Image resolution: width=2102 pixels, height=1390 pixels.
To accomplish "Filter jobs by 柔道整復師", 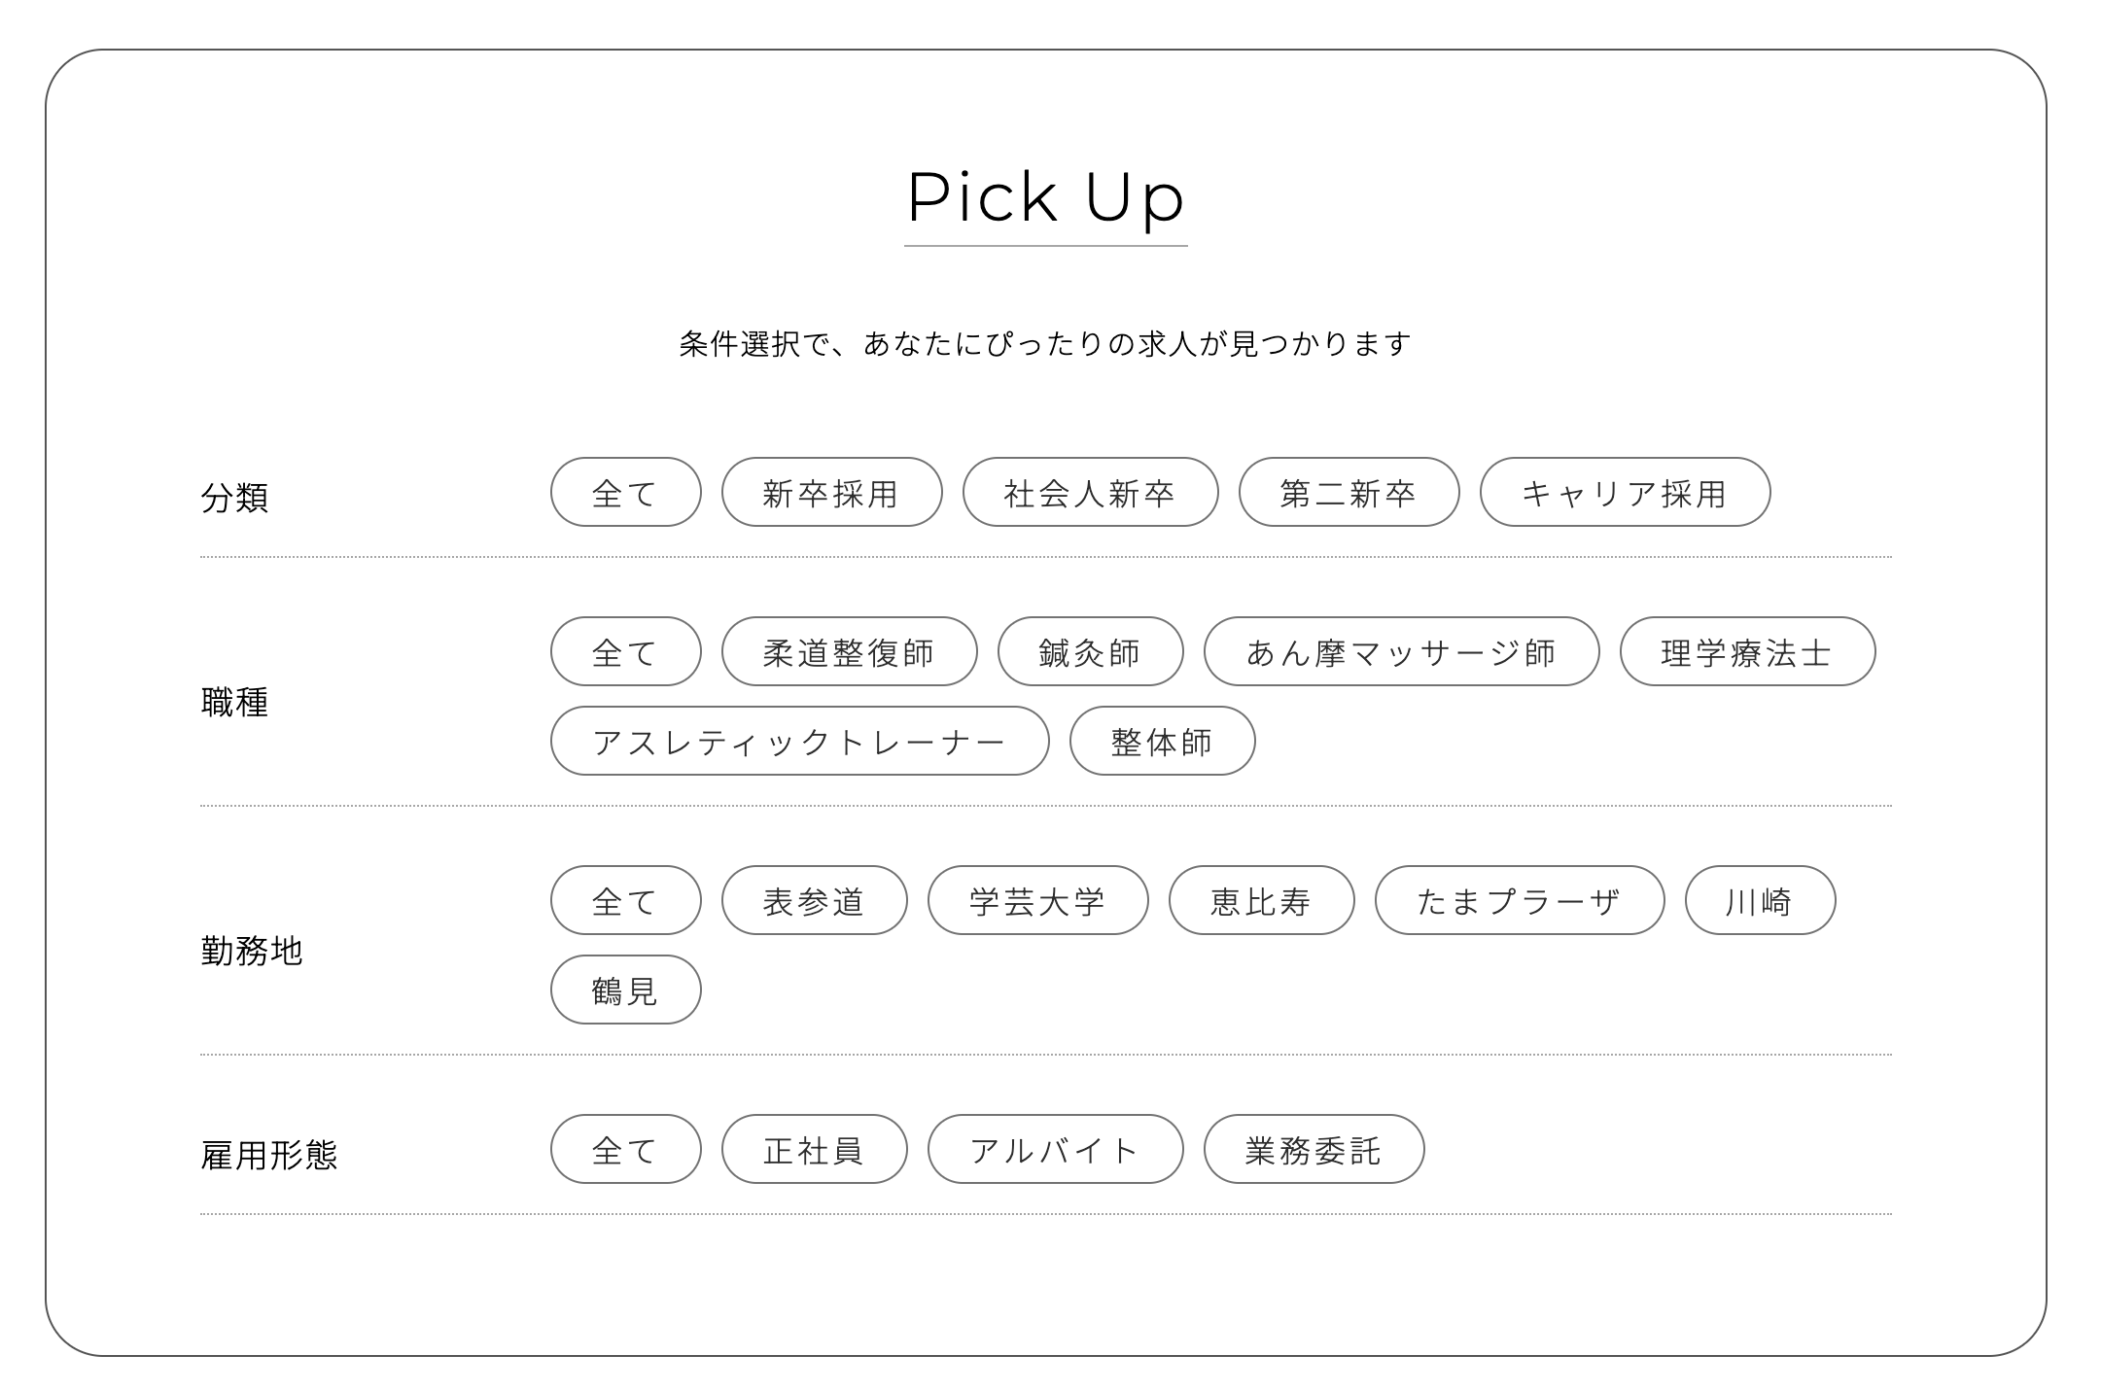I will 849,652.
